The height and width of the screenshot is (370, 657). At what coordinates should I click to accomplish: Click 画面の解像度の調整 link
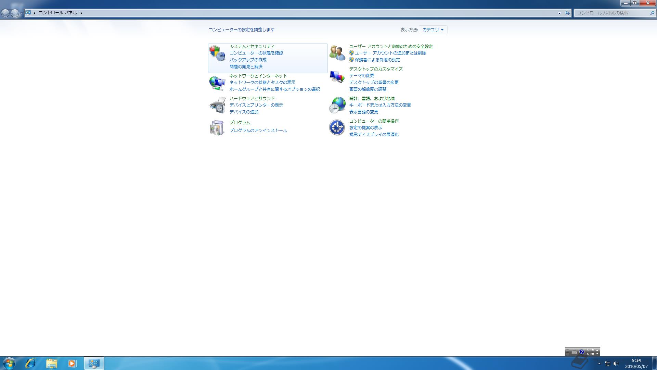click(368, 89)
